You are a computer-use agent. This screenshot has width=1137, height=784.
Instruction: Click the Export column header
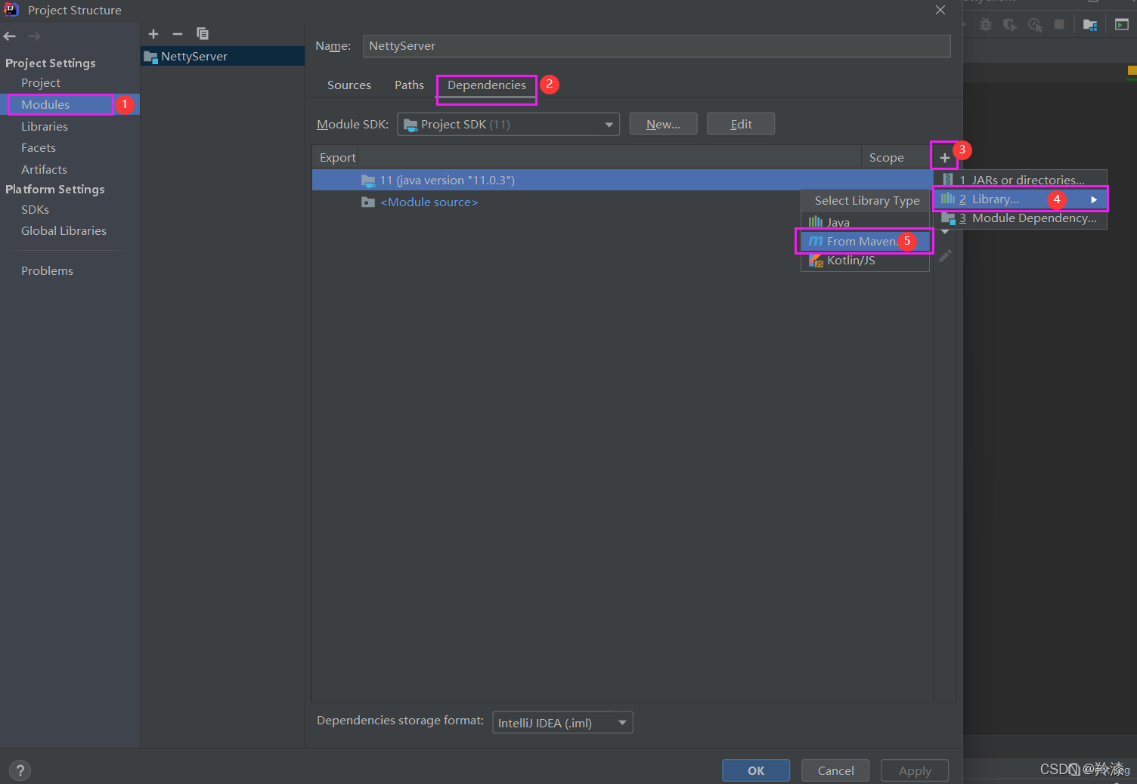337,158
